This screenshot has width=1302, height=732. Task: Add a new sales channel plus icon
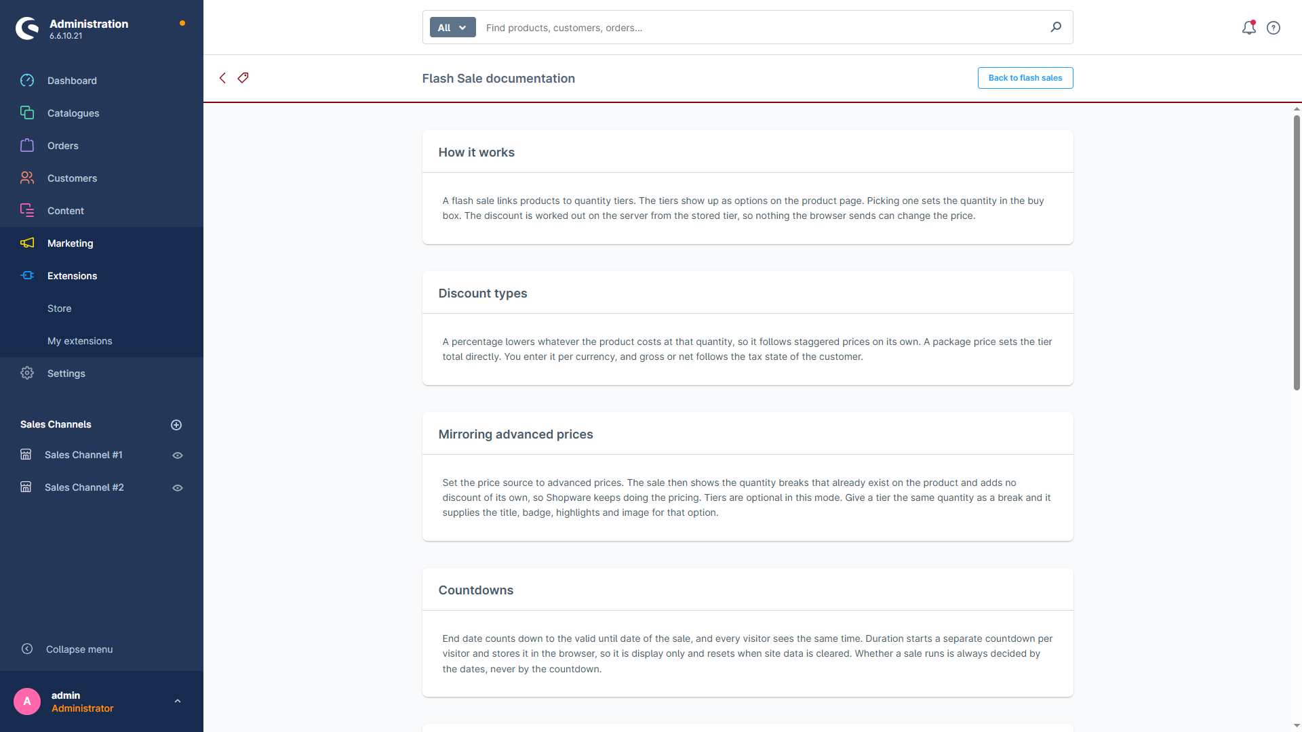(176, 425)
